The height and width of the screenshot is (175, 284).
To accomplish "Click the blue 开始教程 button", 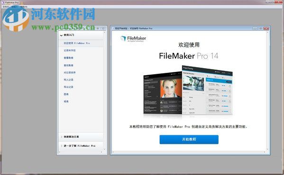I will point(189,140).
